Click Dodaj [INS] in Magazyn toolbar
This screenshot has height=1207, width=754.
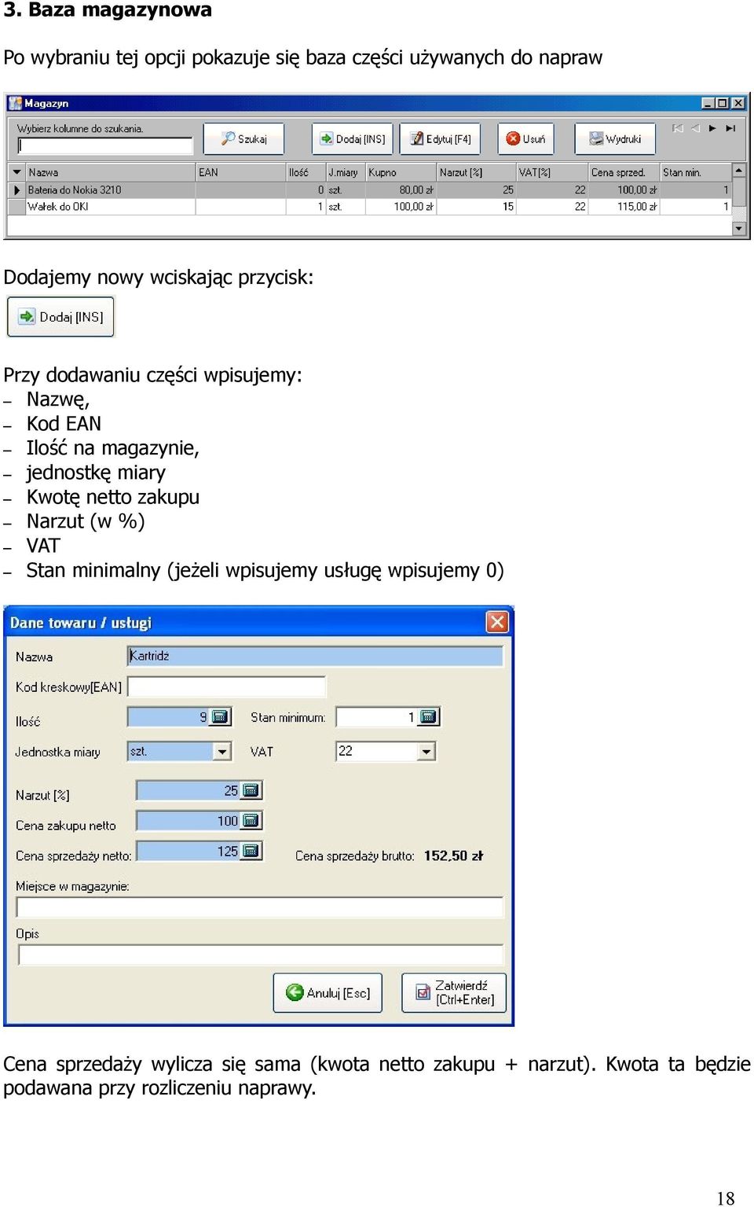click(x=352, y=138)
